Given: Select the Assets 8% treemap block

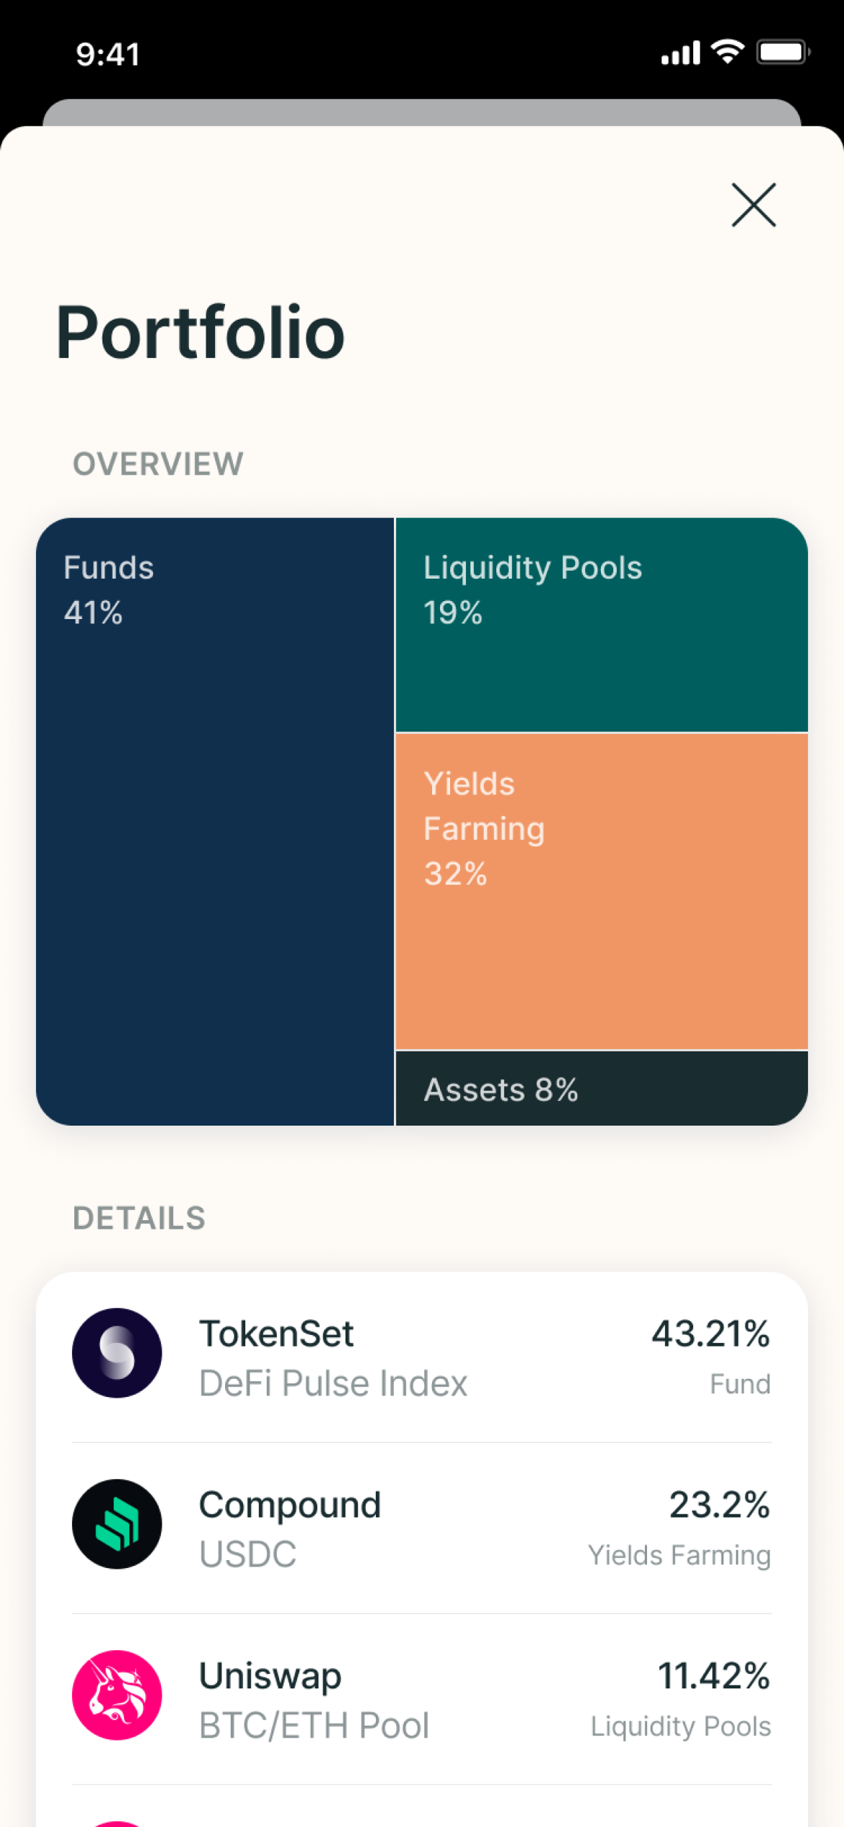Looking at the screenshot, I should (x=602, y=1088).
